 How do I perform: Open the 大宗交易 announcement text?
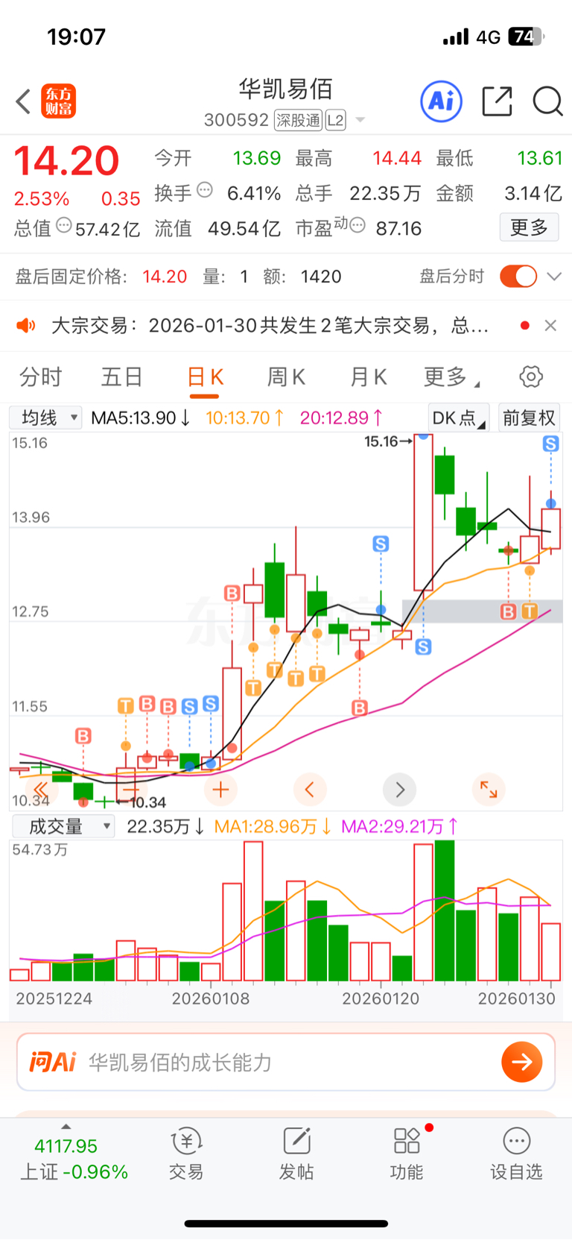pos(270,325)
